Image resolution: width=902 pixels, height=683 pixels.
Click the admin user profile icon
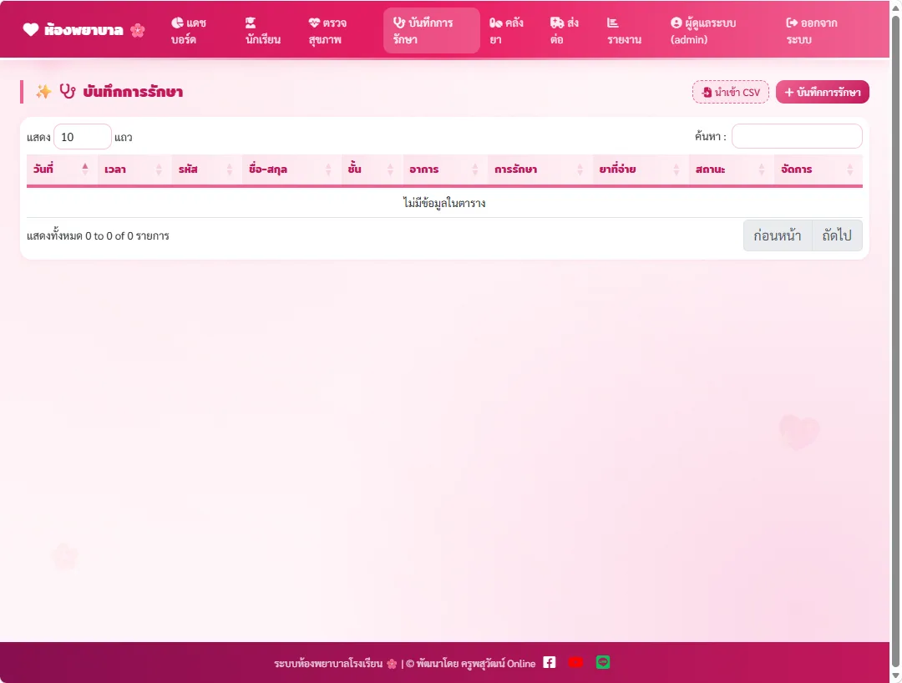[676, 23]
